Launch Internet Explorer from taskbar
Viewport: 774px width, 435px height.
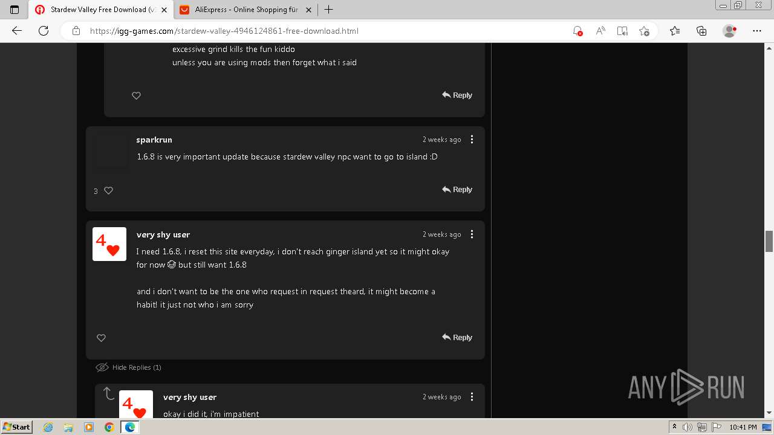[x=48, y=427]
